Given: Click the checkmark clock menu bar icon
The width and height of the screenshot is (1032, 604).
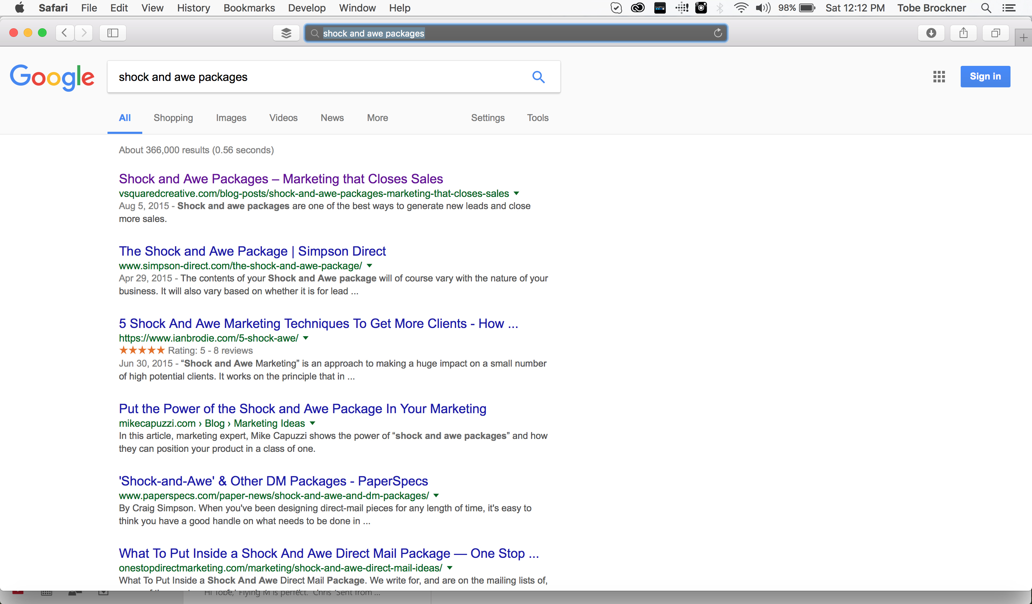Looking at the screenshot, I should 616,8.
